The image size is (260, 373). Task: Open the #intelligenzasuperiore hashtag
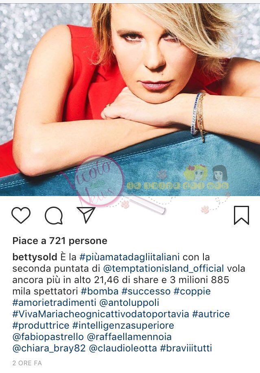(123, 325)
